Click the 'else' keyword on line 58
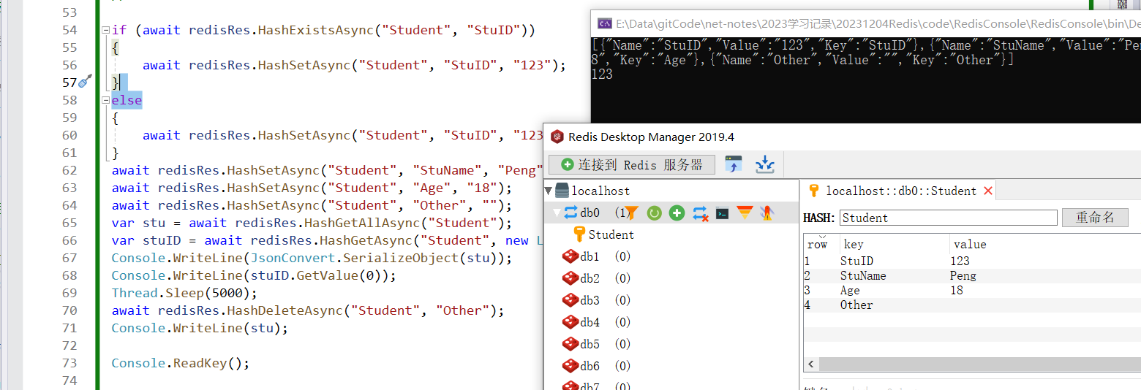1141x390 pixels. pyautogui.click(x=127, y=100)
